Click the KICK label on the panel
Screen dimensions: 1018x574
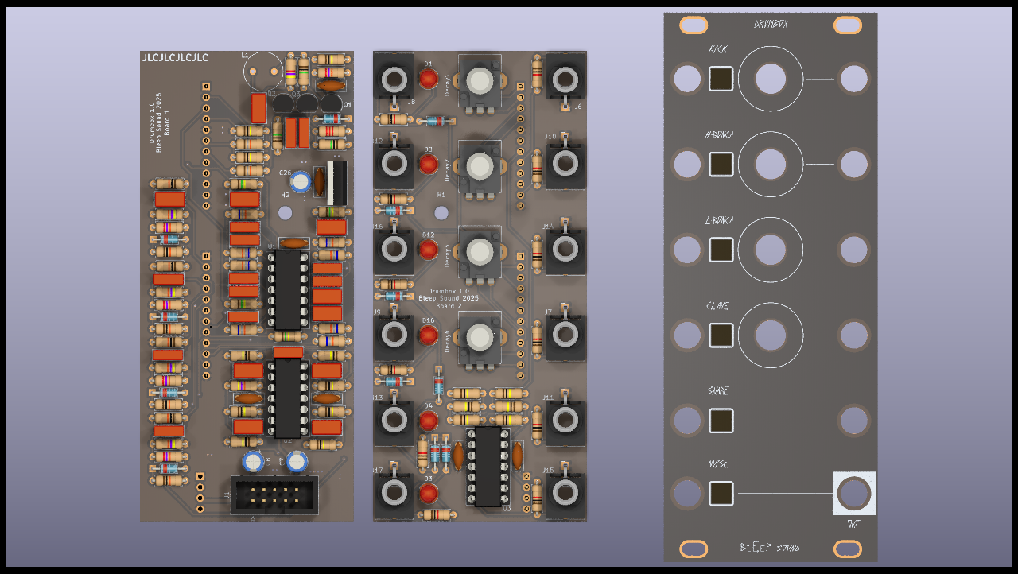click(x=717, y=49)
